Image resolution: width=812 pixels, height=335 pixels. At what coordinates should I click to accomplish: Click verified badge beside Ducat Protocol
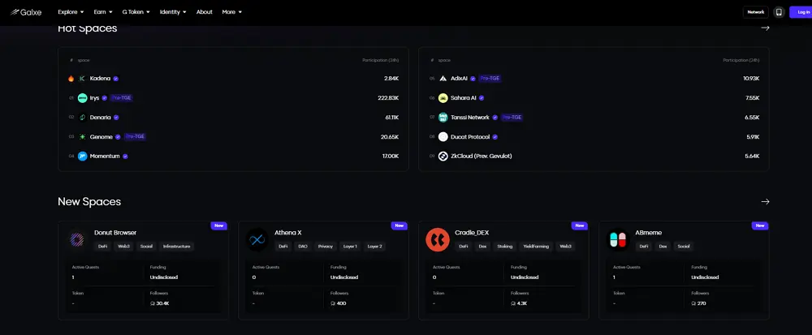tap(495, 137)
